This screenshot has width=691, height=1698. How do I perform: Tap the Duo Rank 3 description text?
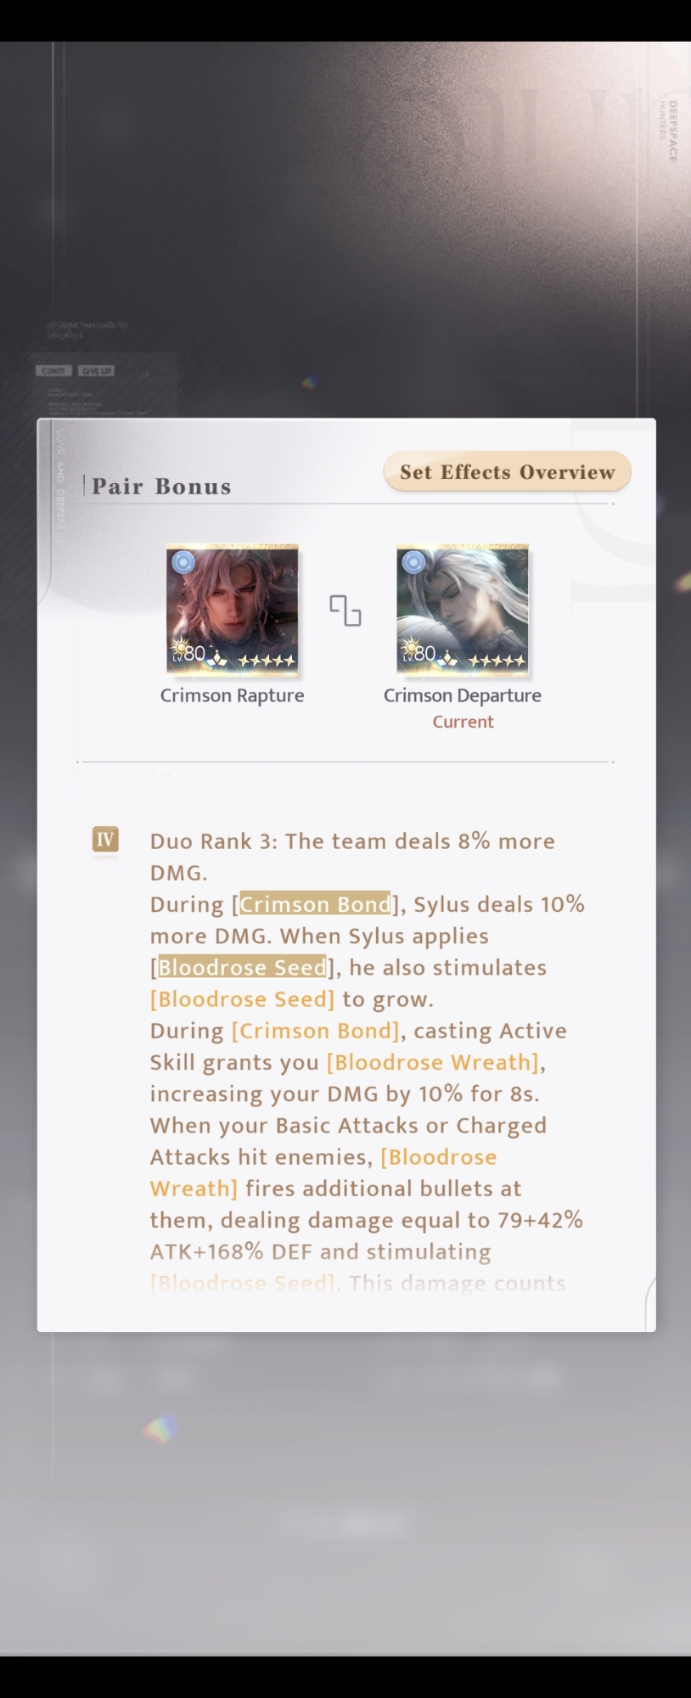[352, 857]
